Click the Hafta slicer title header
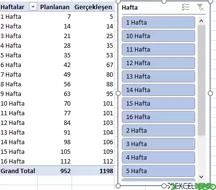Viewport: 216px width, 190px height. point(130,8)
